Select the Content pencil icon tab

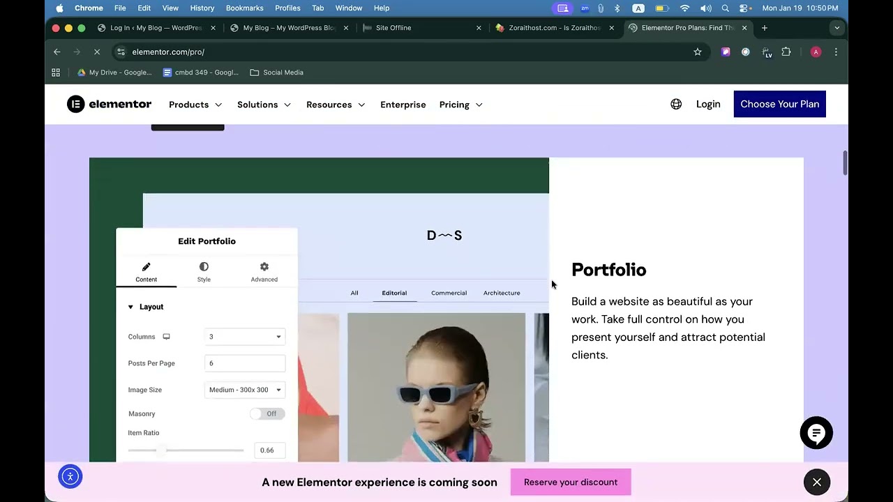(146, 272)
